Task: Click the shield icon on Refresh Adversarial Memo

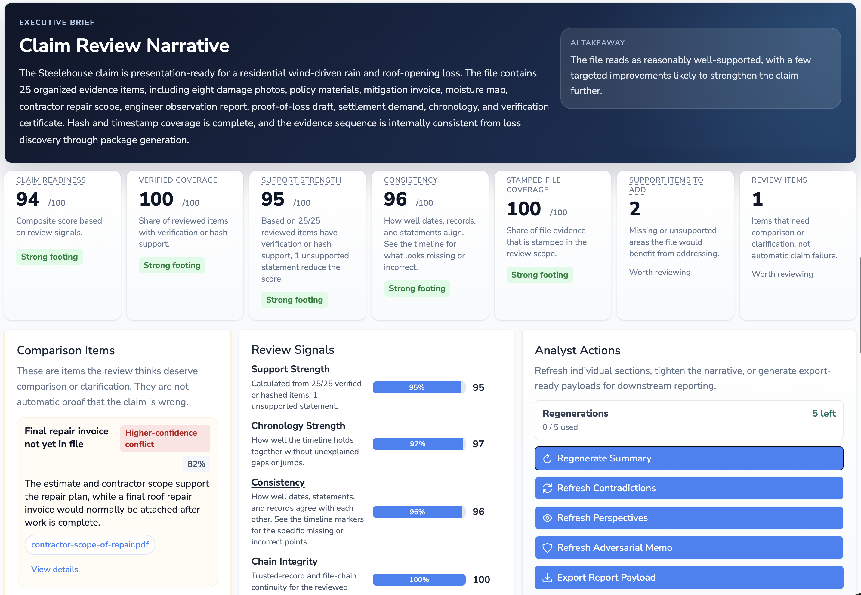Action: pyautogui.click(x=547, y=548)
